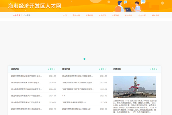
Task: Click right arrow in 市场介绍 panel header
Action: (x=157, y=69)
